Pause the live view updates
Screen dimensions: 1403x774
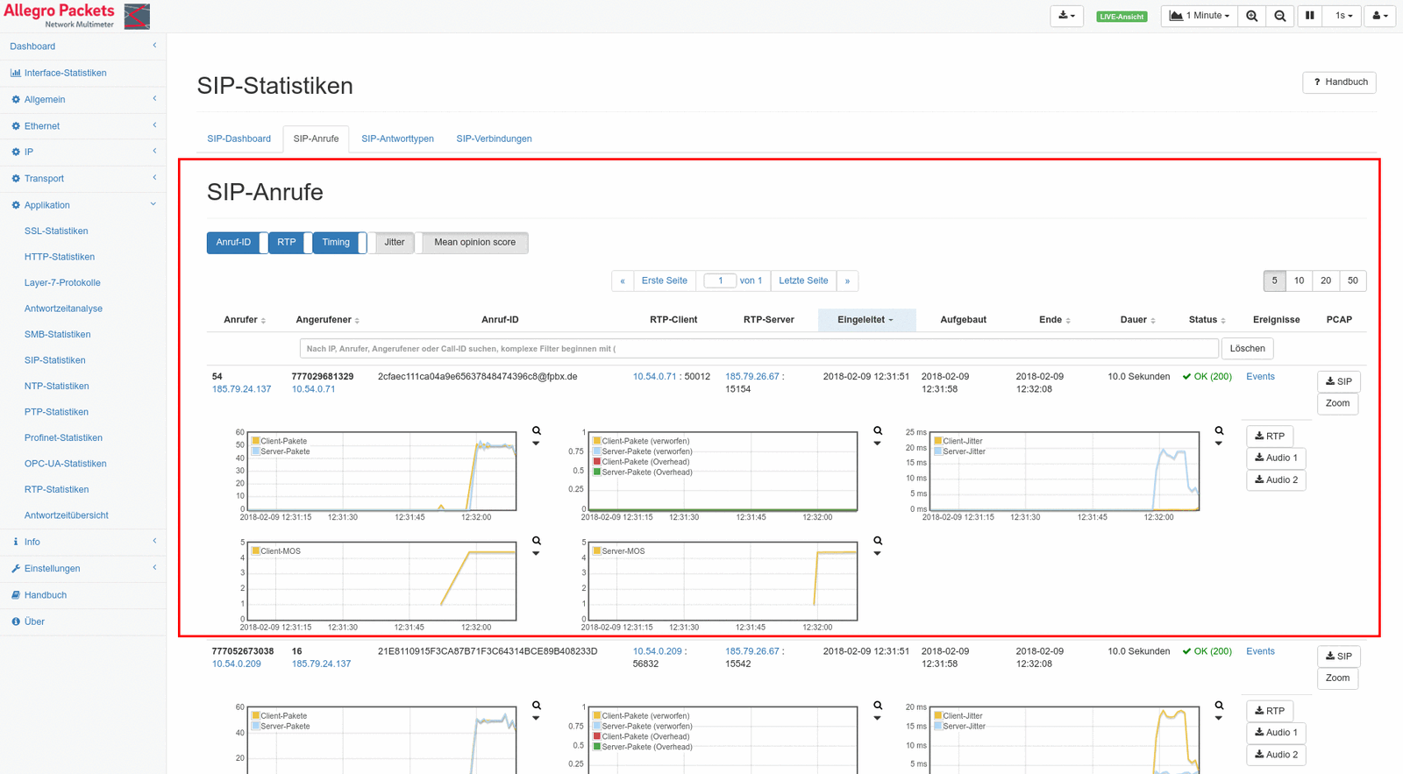coord(1309,16)
